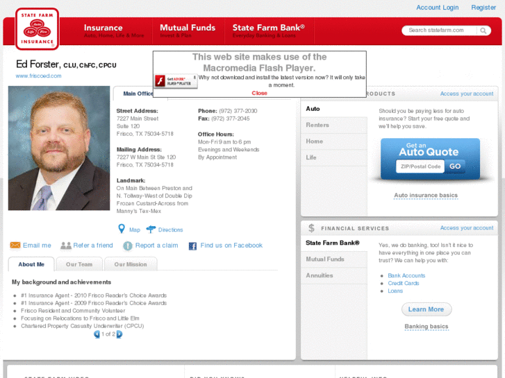Select the Annuities financial tab

pos(334,276)
